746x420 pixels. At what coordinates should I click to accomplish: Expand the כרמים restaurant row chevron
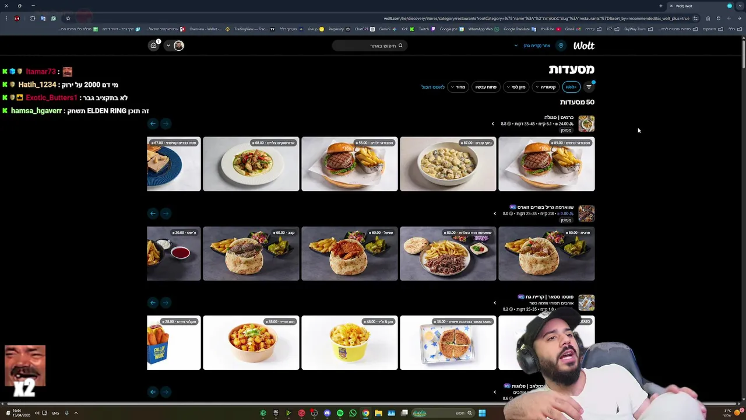(x=492, y=124)
